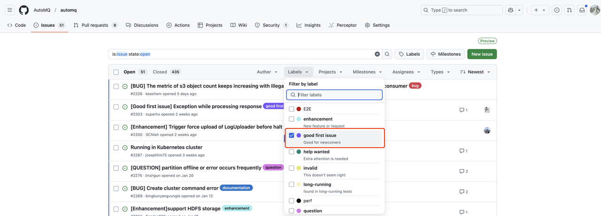Open the Kubernetes cluster issue link

166,147
